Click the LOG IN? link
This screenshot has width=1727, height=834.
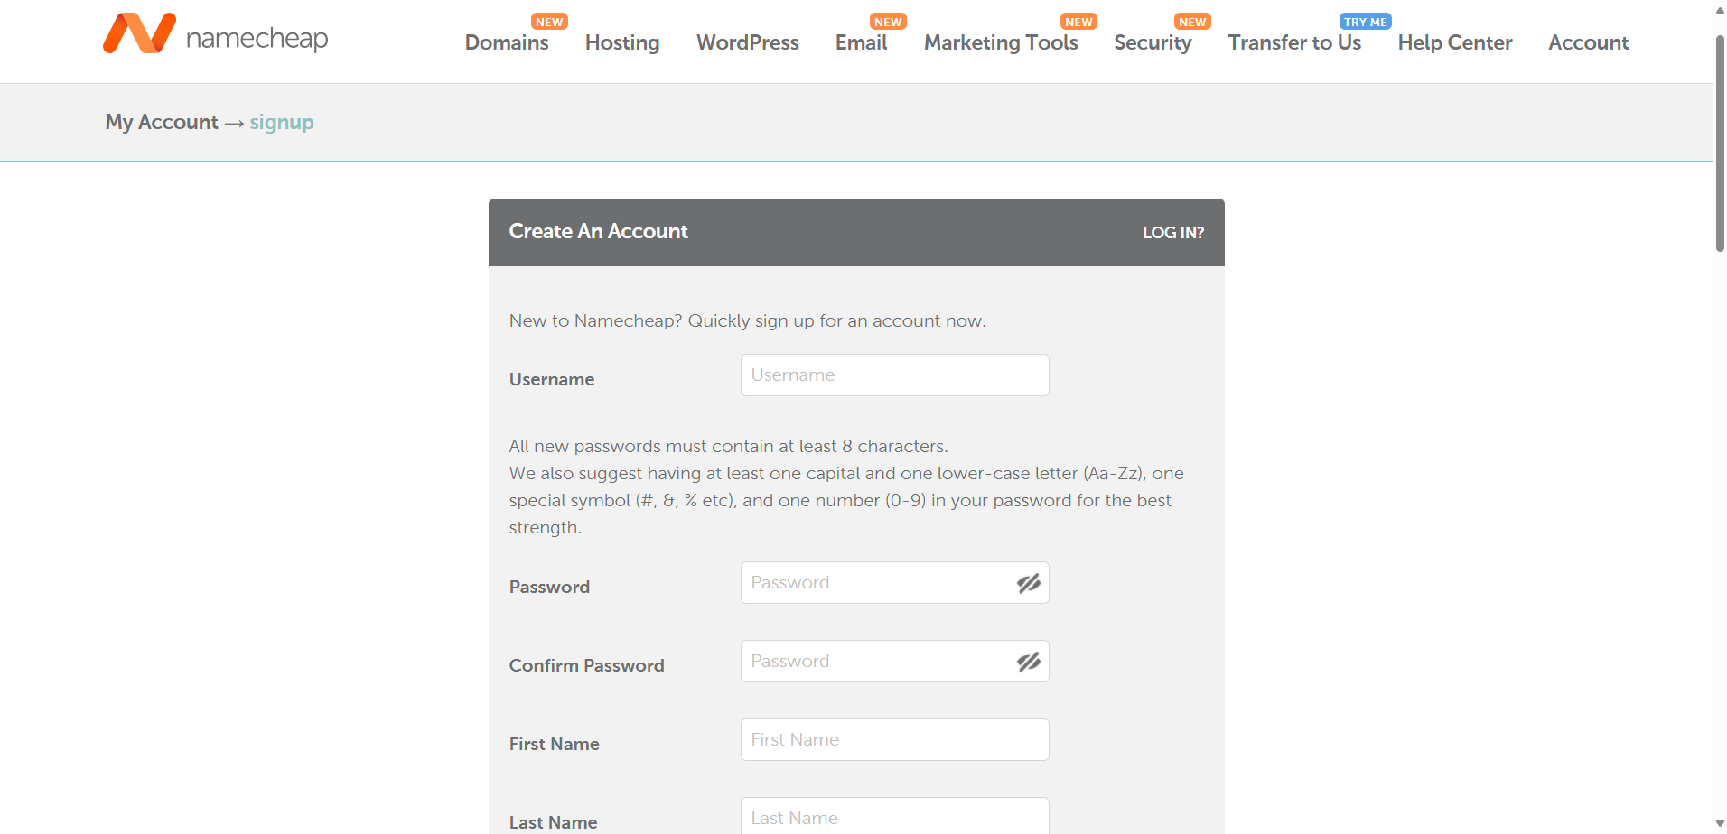click(1172, 233)
